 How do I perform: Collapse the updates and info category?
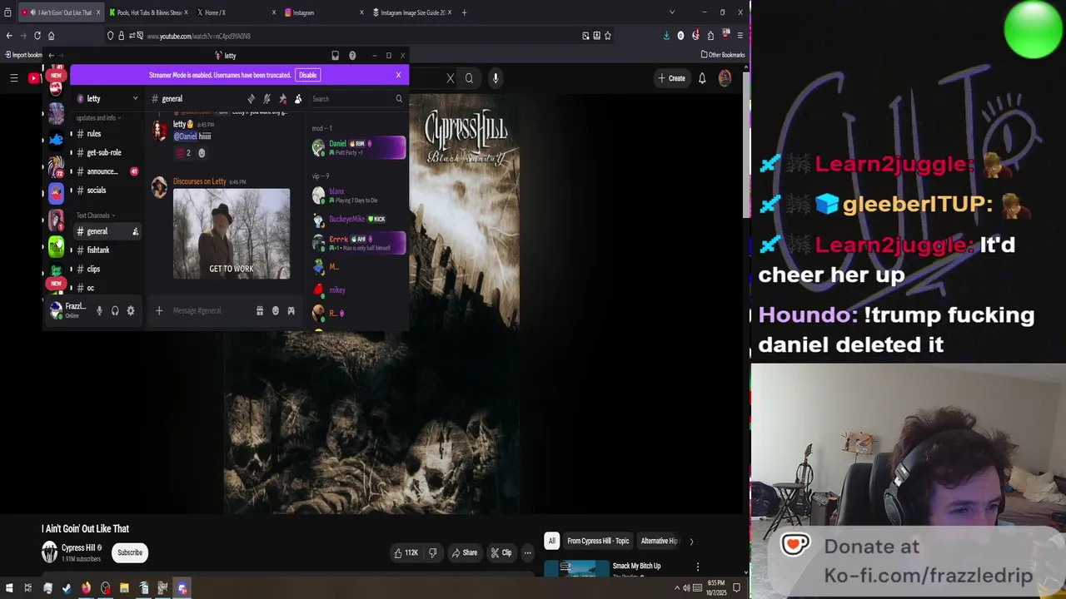coord(97,118)
